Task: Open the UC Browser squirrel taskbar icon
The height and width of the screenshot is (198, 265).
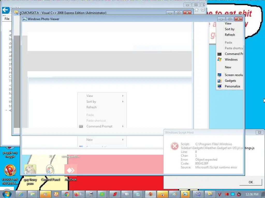Action: 56,194
